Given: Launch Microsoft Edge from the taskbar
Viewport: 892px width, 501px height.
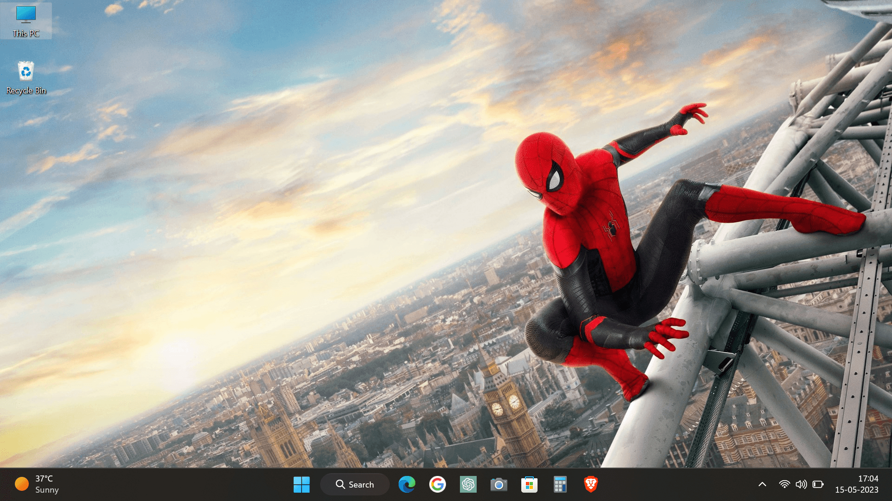Looking at the screenshot, I should coord(407,484).
